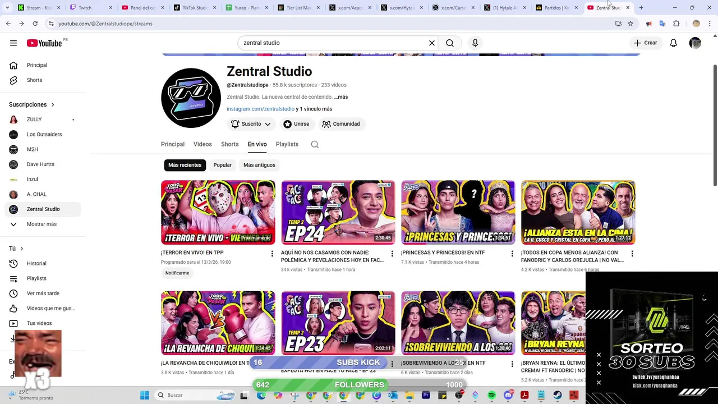Click the install app icon in address bar
The height and width of the screenshot is (404, 718).
[x=618, y=24]
